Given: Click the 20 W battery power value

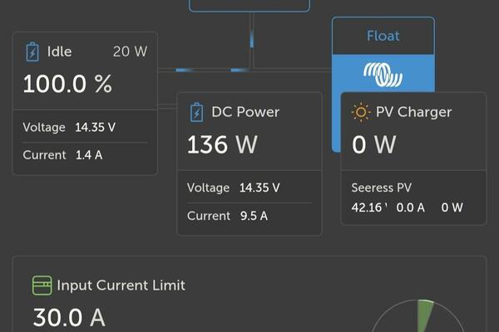Looking at the screenshot, I should tap(130, 51).
